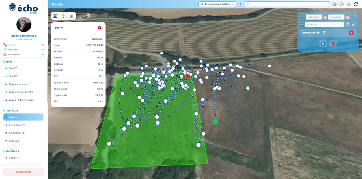Click the light bulb icon in map toolbar

[63, 16]
